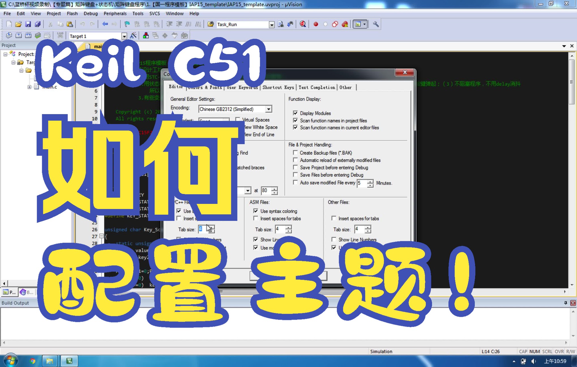577x367 pixels.
Task: Insert breakpoint using red dot icon
Action: coord(316,24)
